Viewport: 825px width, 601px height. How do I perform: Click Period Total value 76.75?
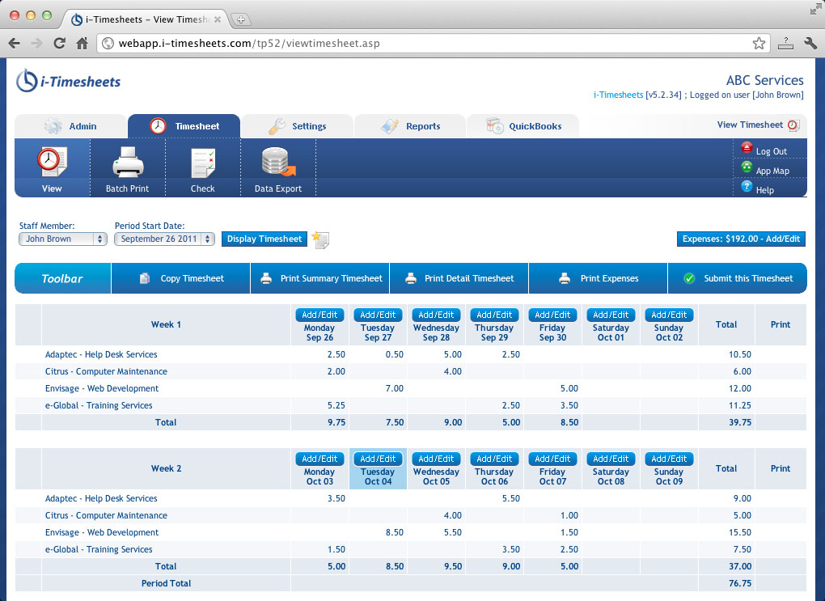740,583
